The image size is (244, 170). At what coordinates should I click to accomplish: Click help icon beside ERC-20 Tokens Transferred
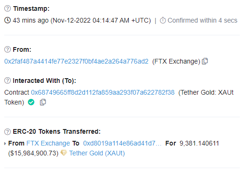tap(8, 131)
